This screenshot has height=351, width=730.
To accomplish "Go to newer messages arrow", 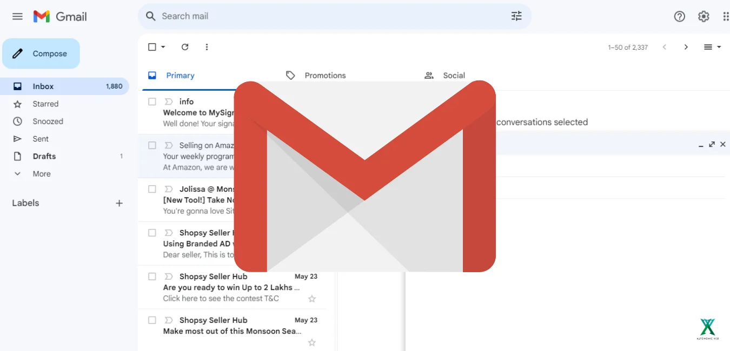I will [665, 47].
